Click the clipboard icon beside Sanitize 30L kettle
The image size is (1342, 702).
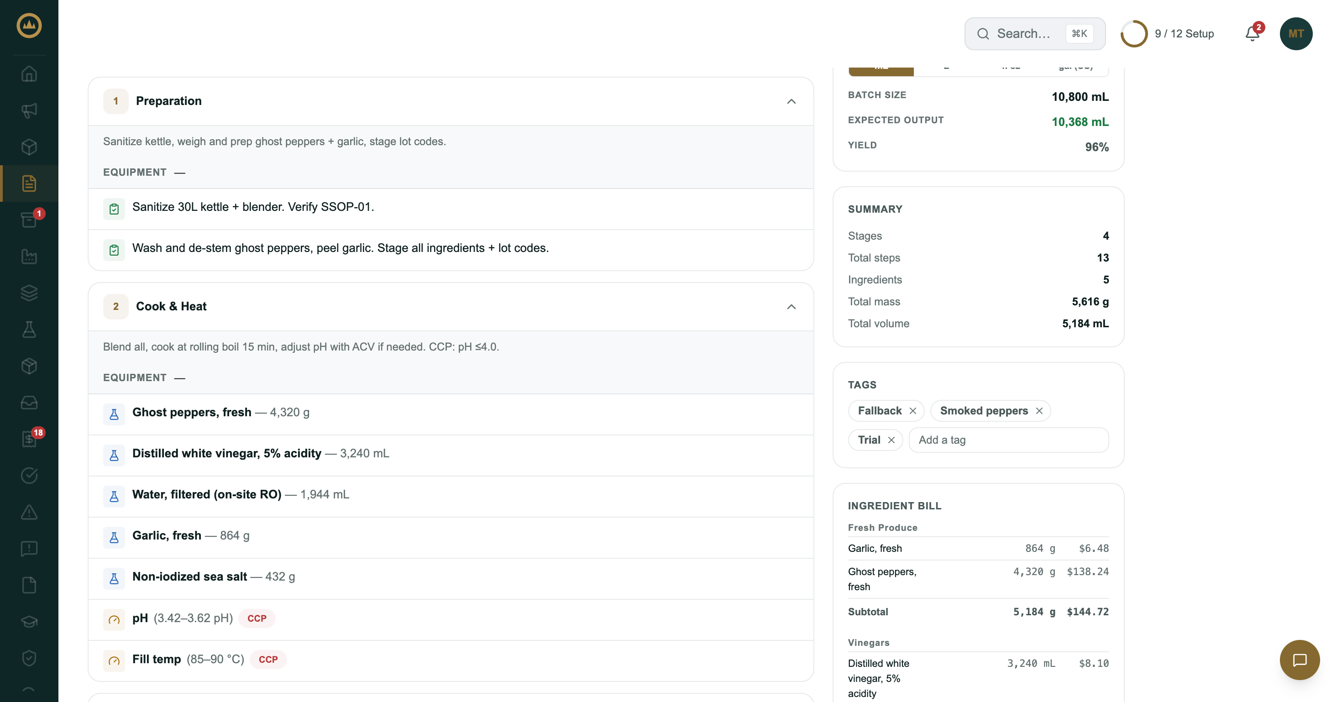(x=114, y=209)
